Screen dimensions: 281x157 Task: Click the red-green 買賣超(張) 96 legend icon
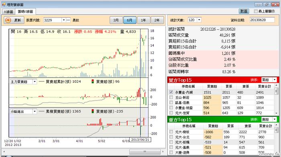(x=93, y=81)
